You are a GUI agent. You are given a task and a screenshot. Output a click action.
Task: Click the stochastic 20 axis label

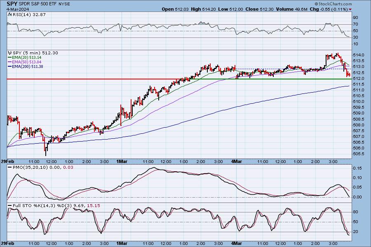355,232
